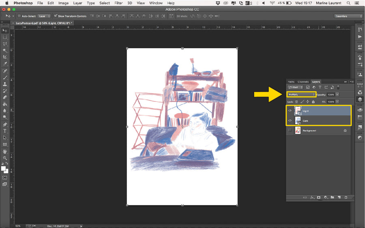365x228 pixels.
Task: Switch to the Channels tab
Action: pyautogui.click(x=303, y=82)
